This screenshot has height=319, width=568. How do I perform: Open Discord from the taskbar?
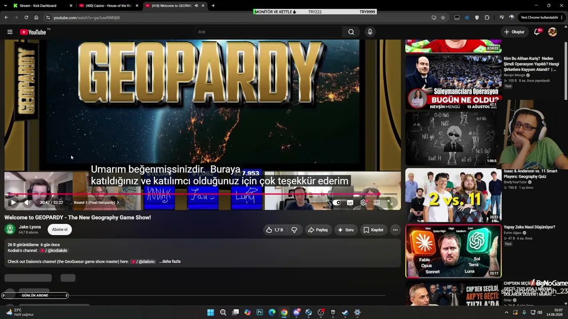click(296, 312)
